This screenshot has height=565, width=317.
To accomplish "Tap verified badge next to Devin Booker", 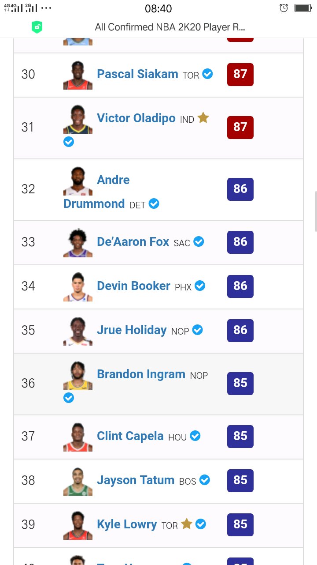I will tap(200, 286).
